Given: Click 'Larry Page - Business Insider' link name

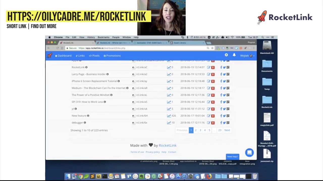Looking at the screenshot, I should [89, 74].
